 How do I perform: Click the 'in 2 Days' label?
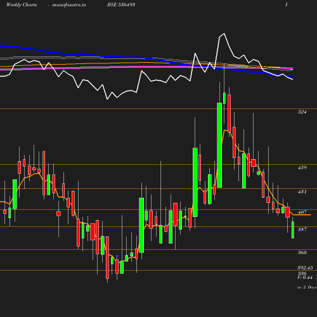tap(307, 287)
